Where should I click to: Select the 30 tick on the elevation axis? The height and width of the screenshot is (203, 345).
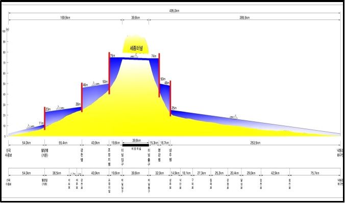tap(4, 105)
